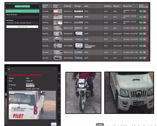This screenshot has height=126, width=157.
Task: View LP image of the 9:05:11 PM record
Action: click(x=78, y=52)
